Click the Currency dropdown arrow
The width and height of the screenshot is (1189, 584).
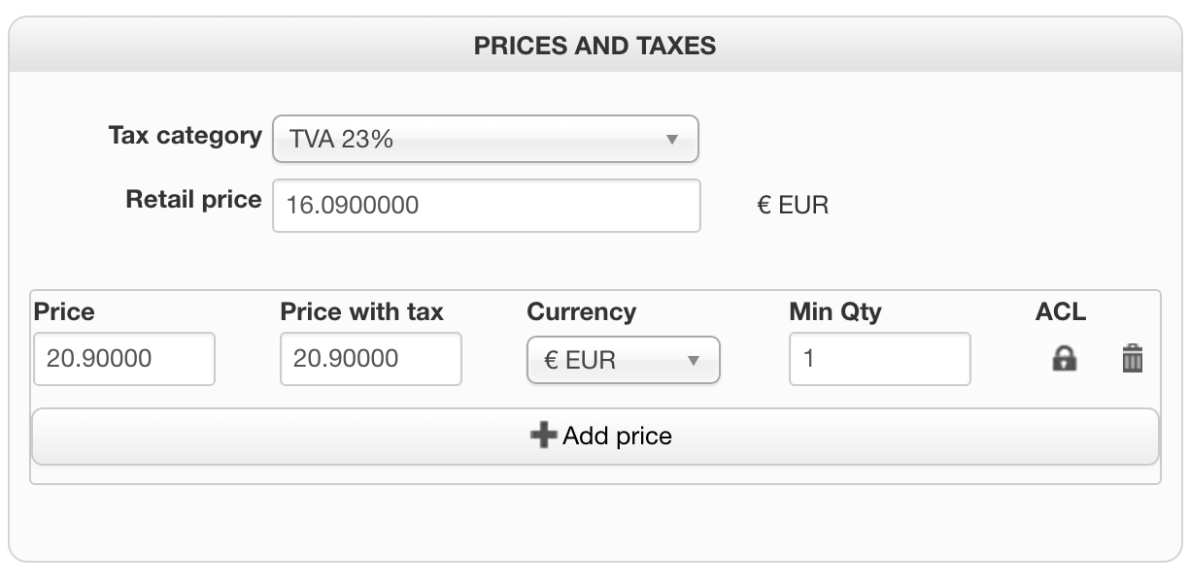694,360
